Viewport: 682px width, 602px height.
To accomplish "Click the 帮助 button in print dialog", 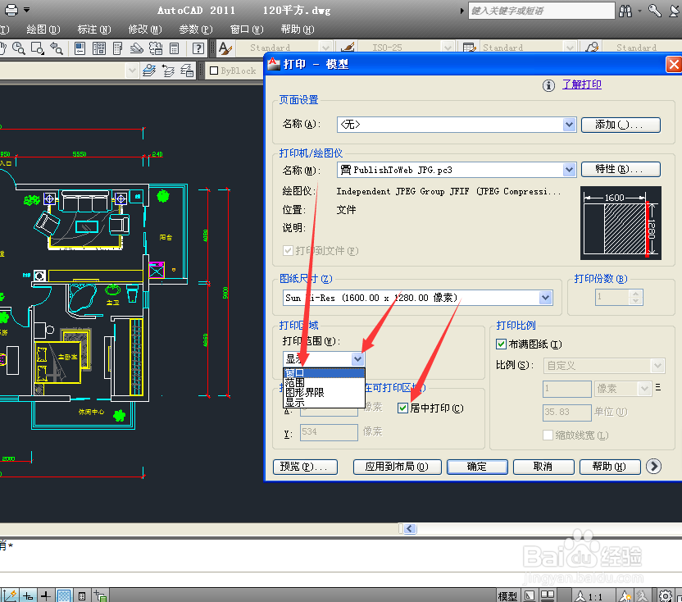I will point(610,467).
